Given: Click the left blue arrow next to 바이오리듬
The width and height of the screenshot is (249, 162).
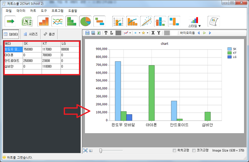Looking at the screenshot, I should click(199, 33).
